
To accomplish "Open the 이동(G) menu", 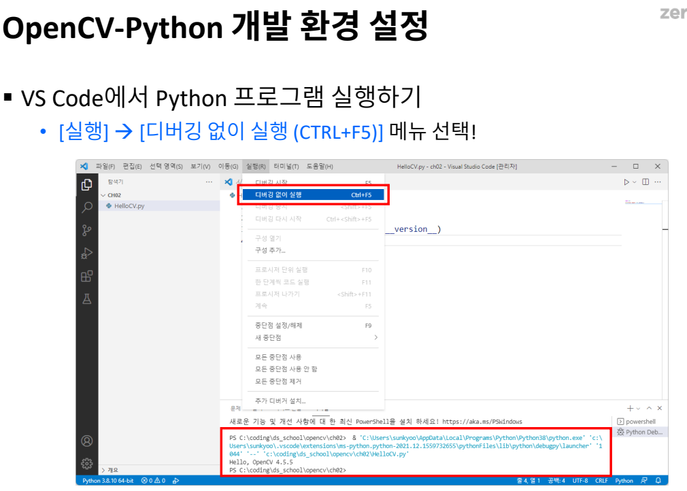I will [x=229, y=167].
